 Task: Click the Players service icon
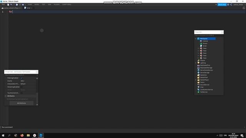coord(198,61)
